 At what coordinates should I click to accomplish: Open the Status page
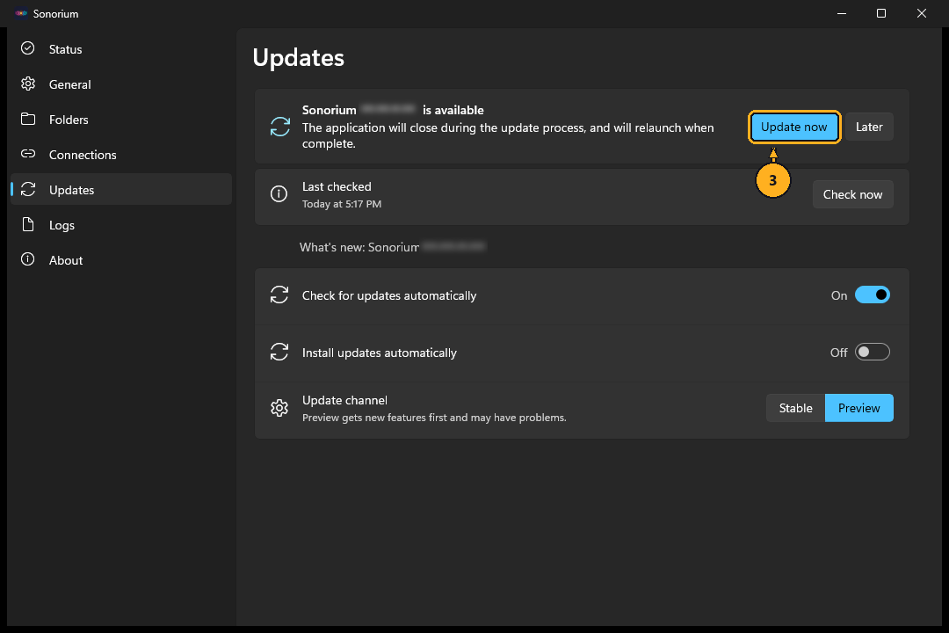click(x=121, y=49)
